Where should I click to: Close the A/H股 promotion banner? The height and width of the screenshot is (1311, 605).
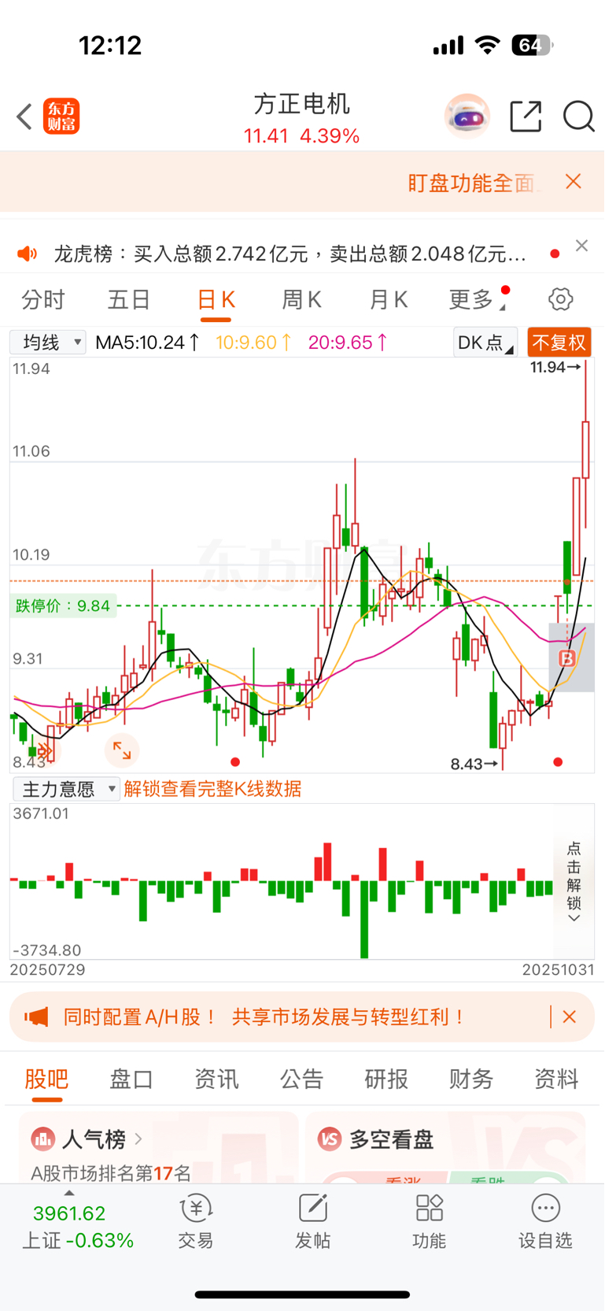click(570, 1017)
